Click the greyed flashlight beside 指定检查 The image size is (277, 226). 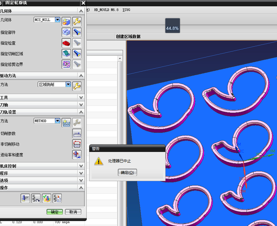point(77,43)
